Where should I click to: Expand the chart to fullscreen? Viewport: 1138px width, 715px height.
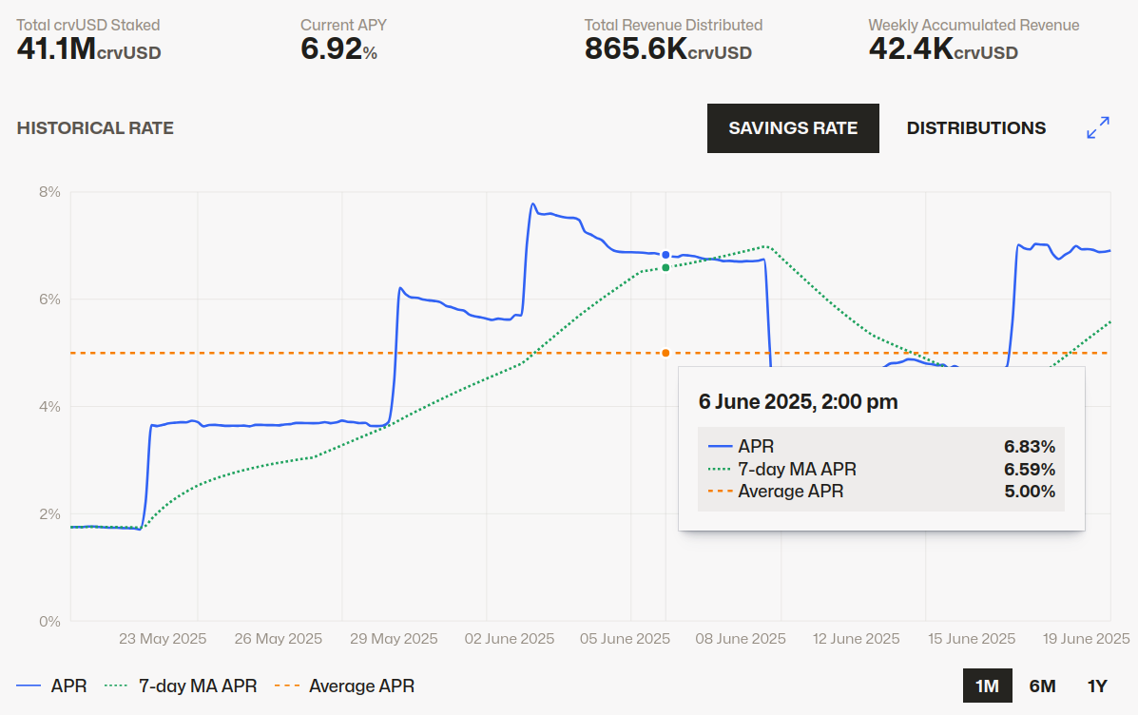click(1098, 128)
